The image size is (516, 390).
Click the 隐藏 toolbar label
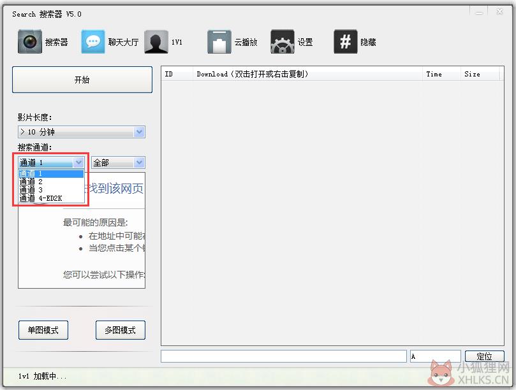coord(368,42)
